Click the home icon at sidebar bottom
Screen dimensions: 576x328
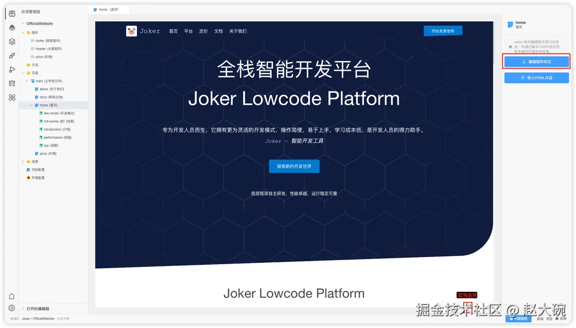[x=12, y=296]
